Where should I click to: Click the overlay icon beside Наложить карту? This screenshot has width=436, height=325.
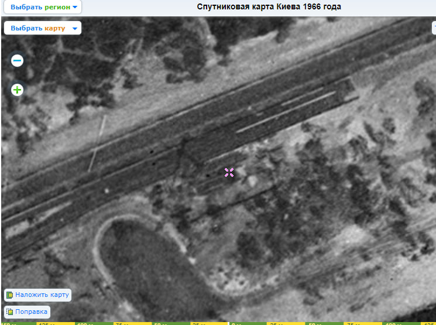[9, 295]
